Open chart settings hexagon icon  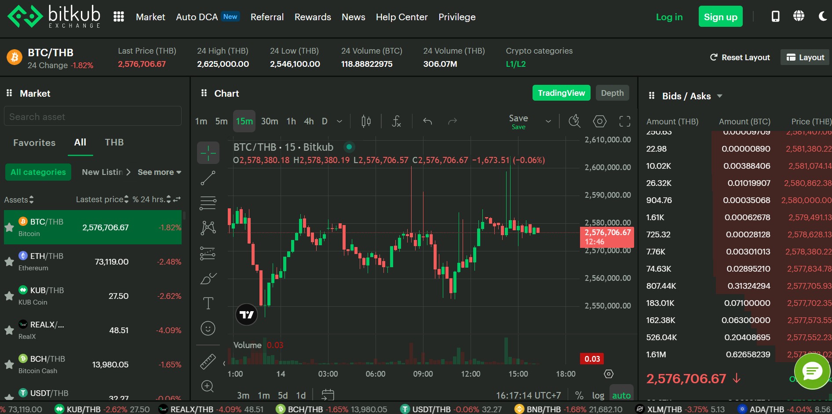600,121
